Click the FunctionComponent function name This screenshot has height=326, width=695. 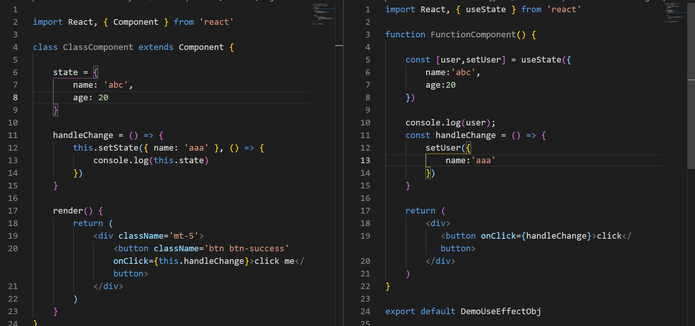click(473, 35)
